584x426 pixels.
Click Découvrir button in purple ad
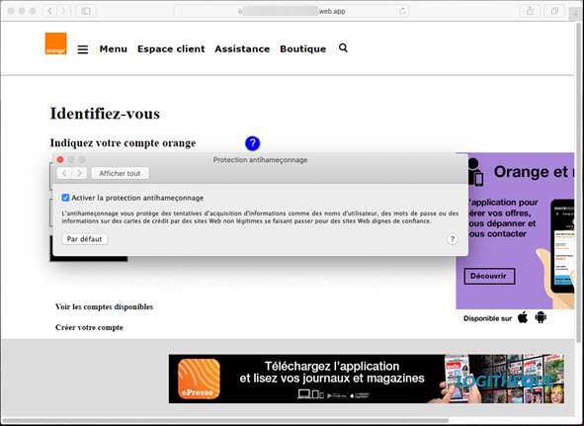489,276
